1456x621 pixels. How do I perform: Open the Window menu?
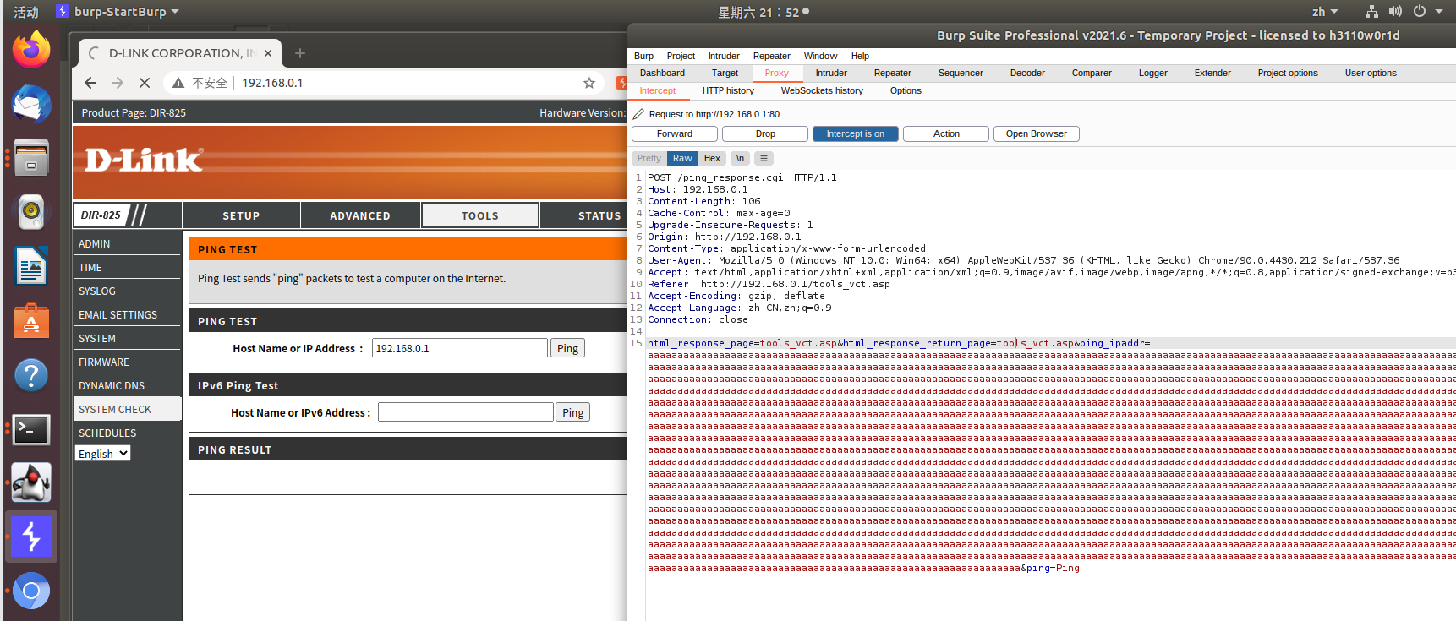coord(820,56)
